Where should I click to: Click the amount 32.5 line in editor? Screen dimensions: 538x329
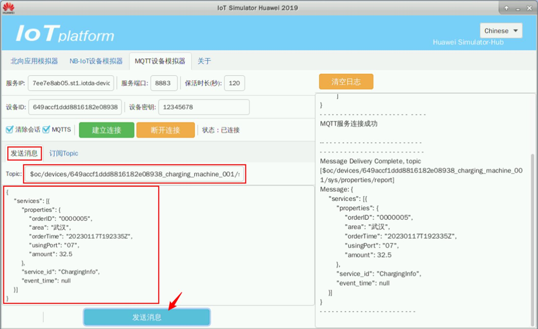tap(51, 254)
